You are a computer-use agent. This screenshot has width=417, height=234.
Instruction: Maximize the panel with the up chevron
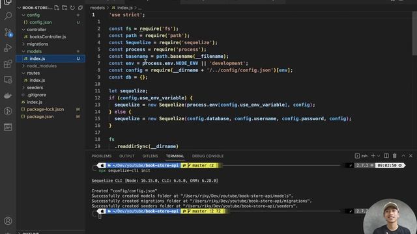tap(403, 156)
